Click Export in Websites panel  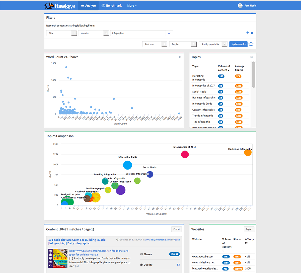click(249, 229)
